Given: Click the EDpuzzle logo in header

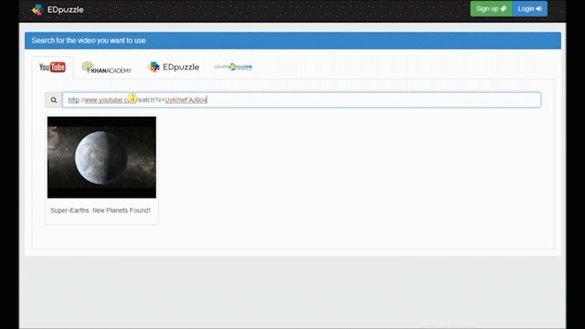Looking at the screenshot, I should 58,9.
